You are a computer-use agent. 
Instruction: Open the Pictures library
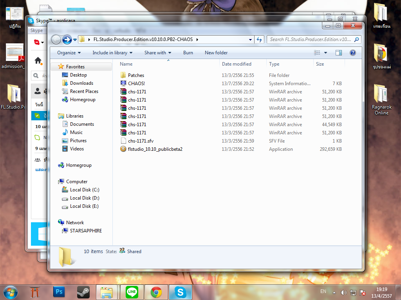pyautogui.click(x=78, y=141)
